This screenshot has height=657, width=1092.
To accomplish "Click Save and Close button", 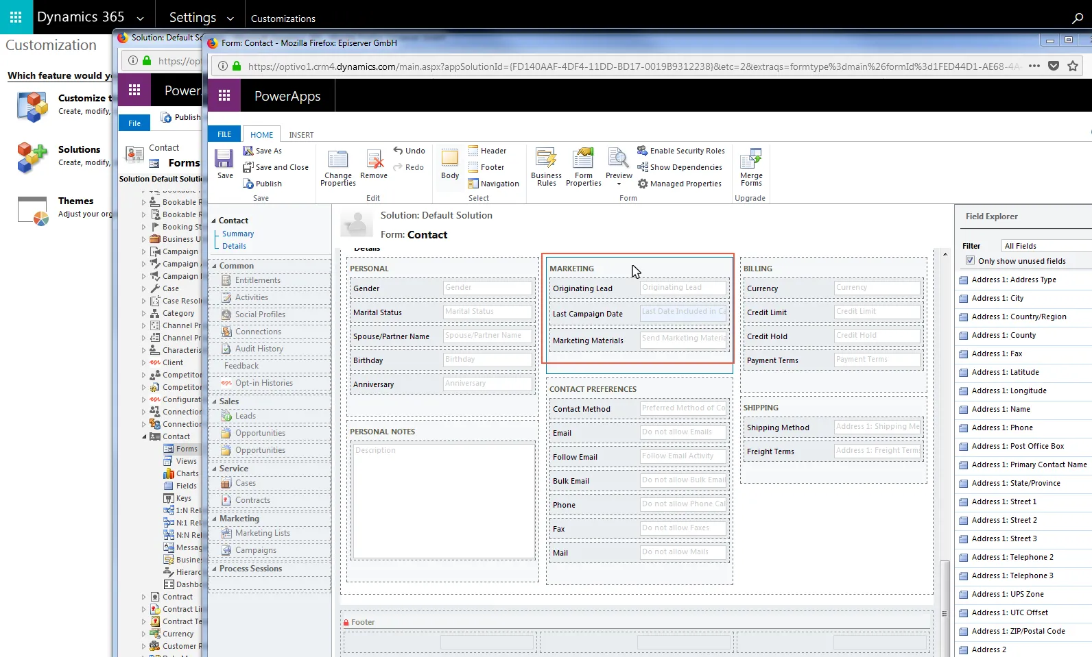I will pyautogui.click(x=276, y=167).
